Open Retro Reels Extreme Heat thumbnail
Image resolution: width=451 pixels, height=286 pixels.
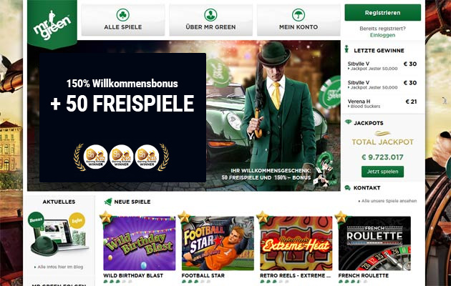pos(296,243)
